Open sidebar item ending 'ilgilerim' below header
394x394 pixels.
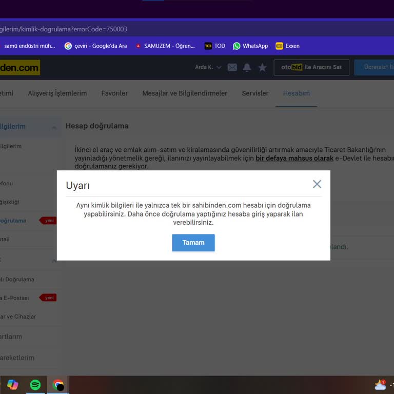pyautogui.click(x=11, y=146)
